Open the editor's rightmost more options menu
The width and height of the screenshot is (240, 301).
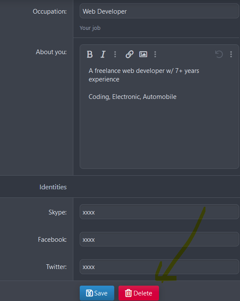click(x=231, y=54)
